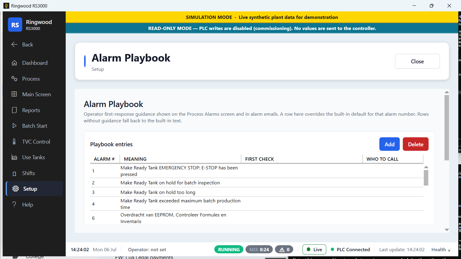Add a new playbook entry

[389, 144]
